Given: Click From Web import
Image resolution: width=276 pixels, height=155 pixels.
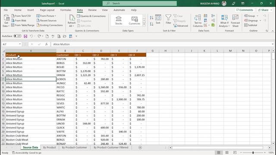Looking at the screenshot, I should point(19,21).
